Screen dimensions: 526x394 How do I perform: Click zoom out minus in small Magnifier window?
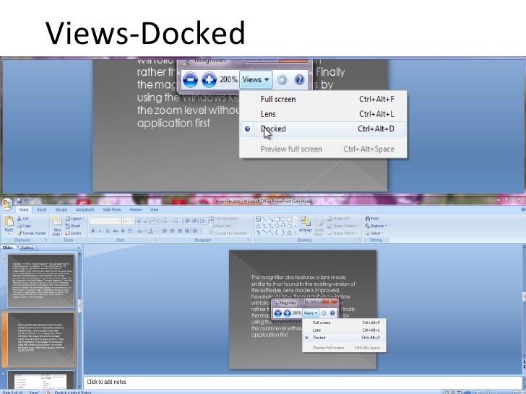coord(277,313)
